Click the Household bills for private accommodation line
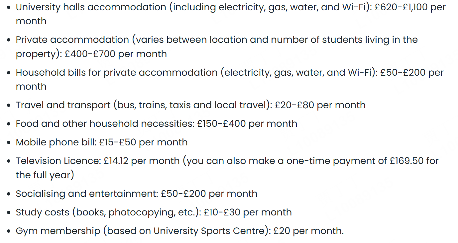The image size is (458, 243). coord(230,79)
